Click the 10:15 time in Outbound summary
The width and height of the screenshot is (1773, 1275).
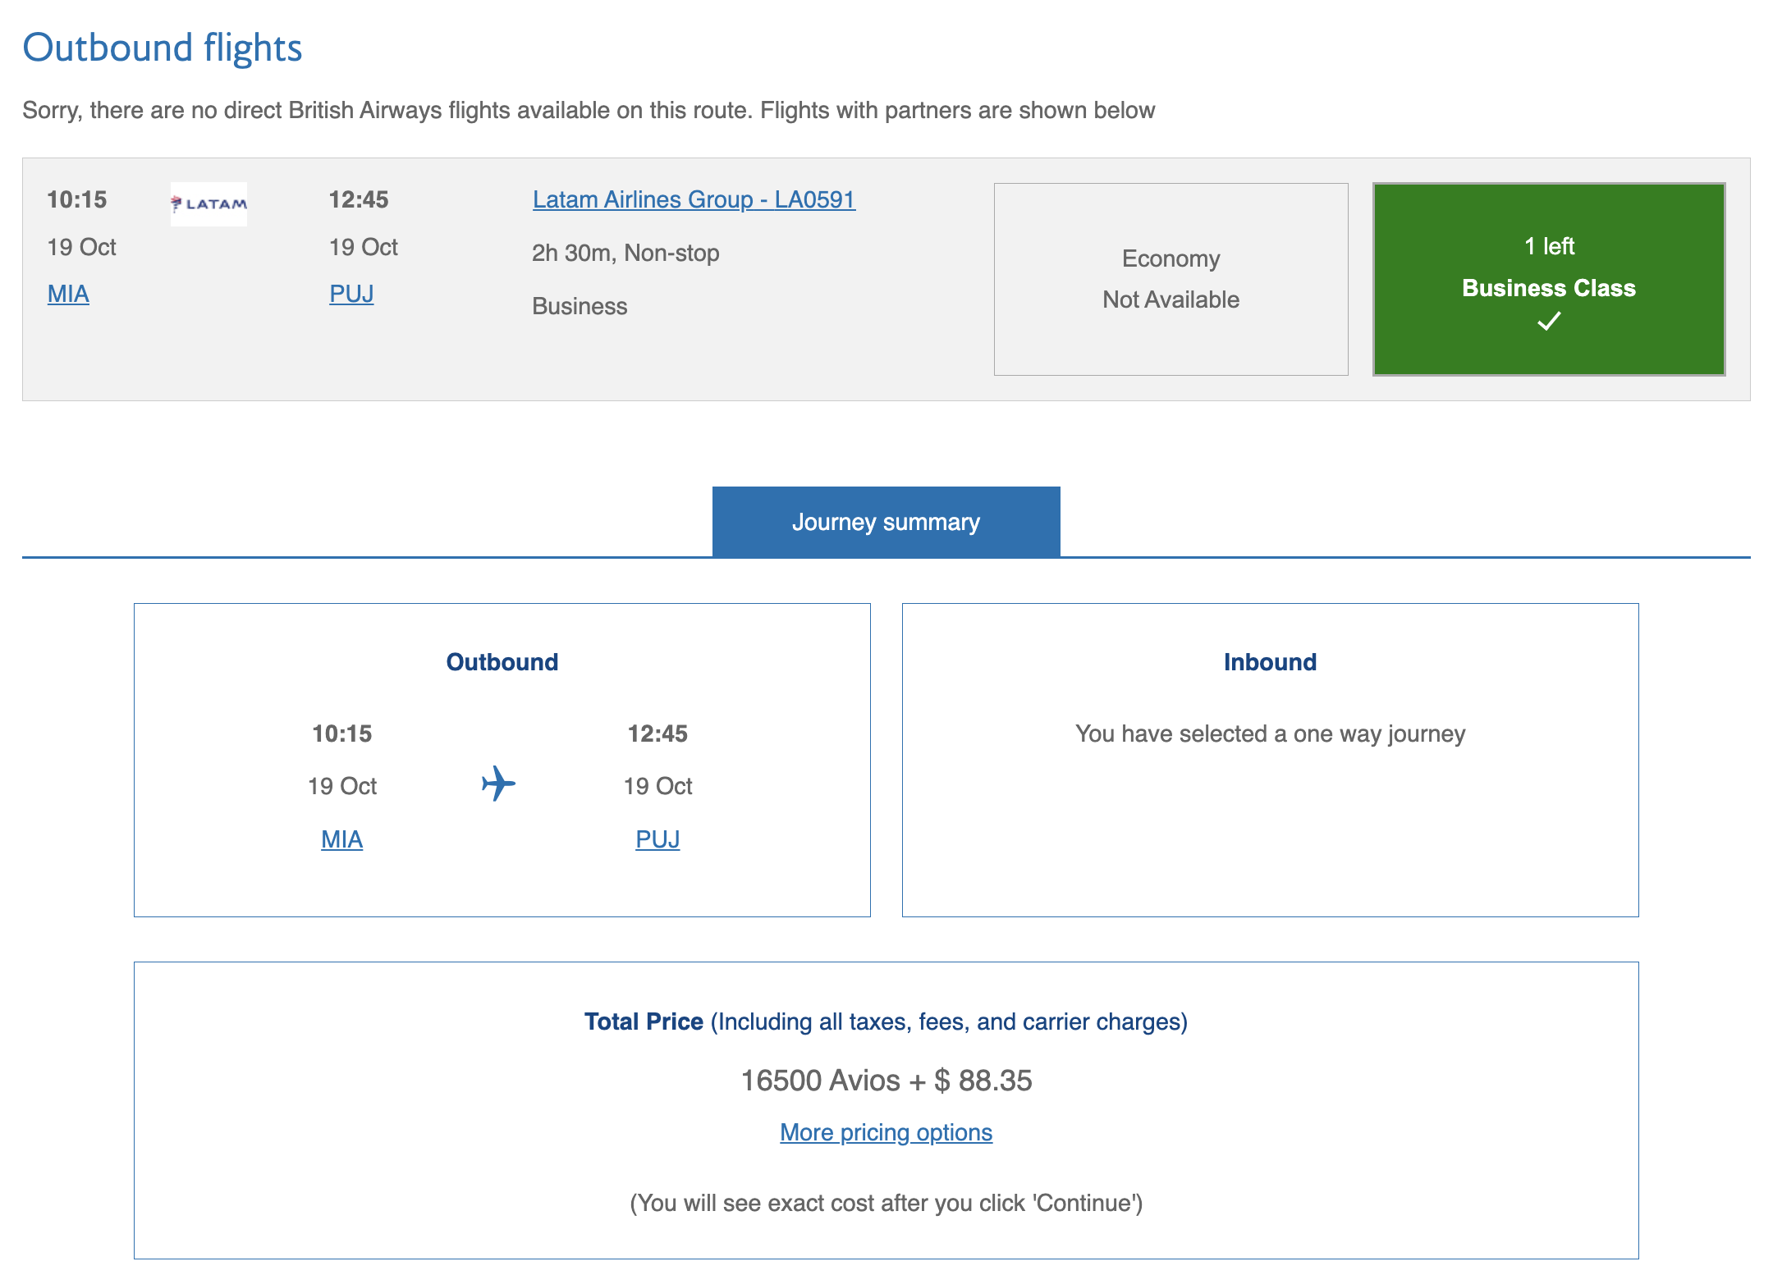click(x=341, y=733)
